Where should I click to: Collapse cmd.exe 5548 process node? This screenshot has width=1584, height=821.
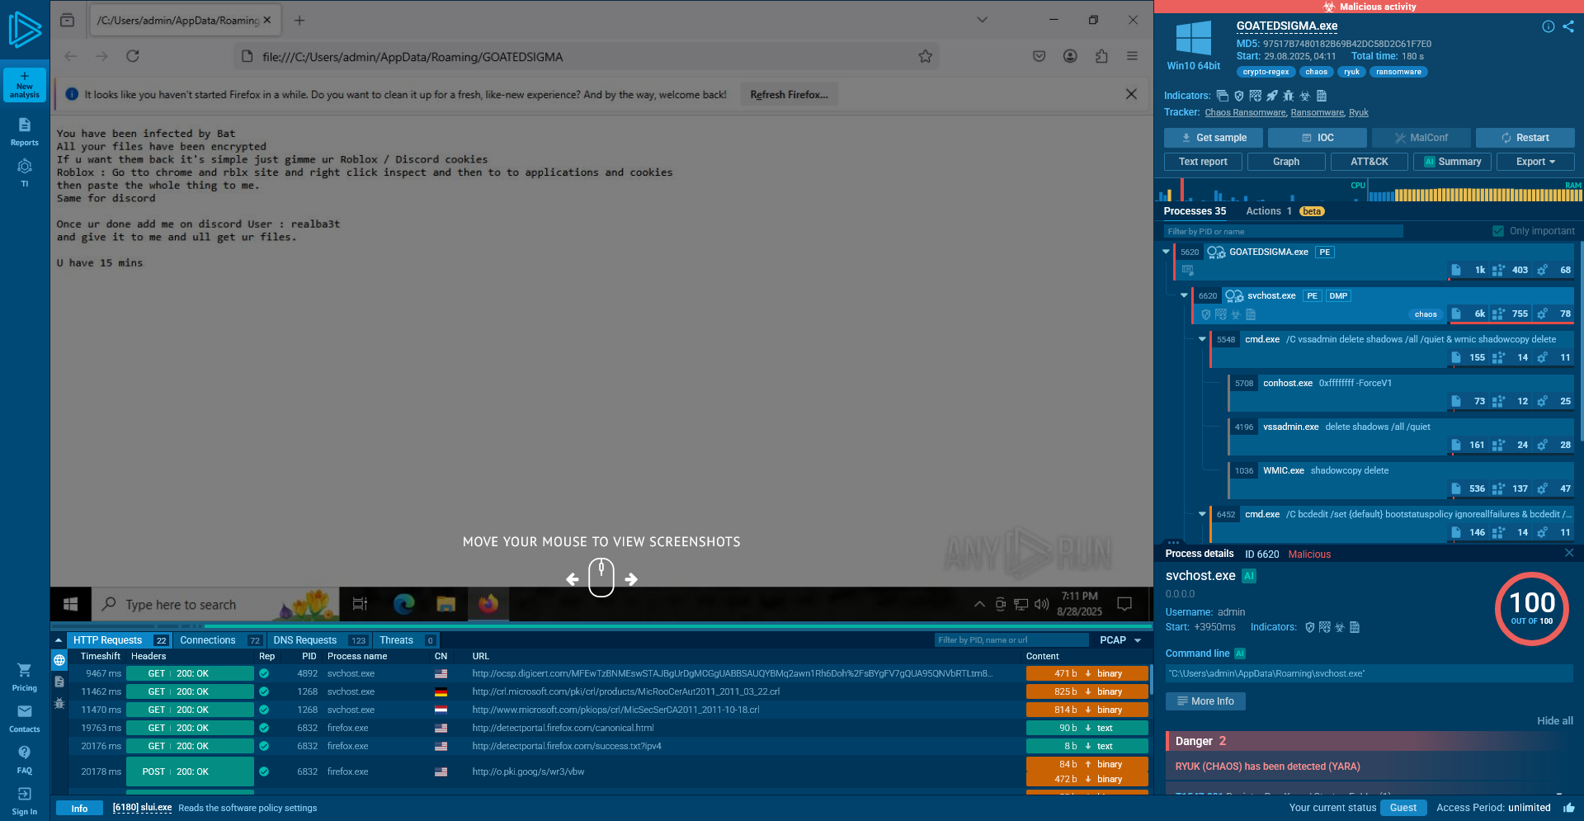[x=1202, y=339]
